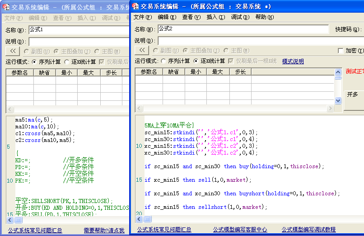Open 插入(I) menu in 公式2 window
Image resolution: width=364 pixels, height=236 pixels.
(216, 17)
